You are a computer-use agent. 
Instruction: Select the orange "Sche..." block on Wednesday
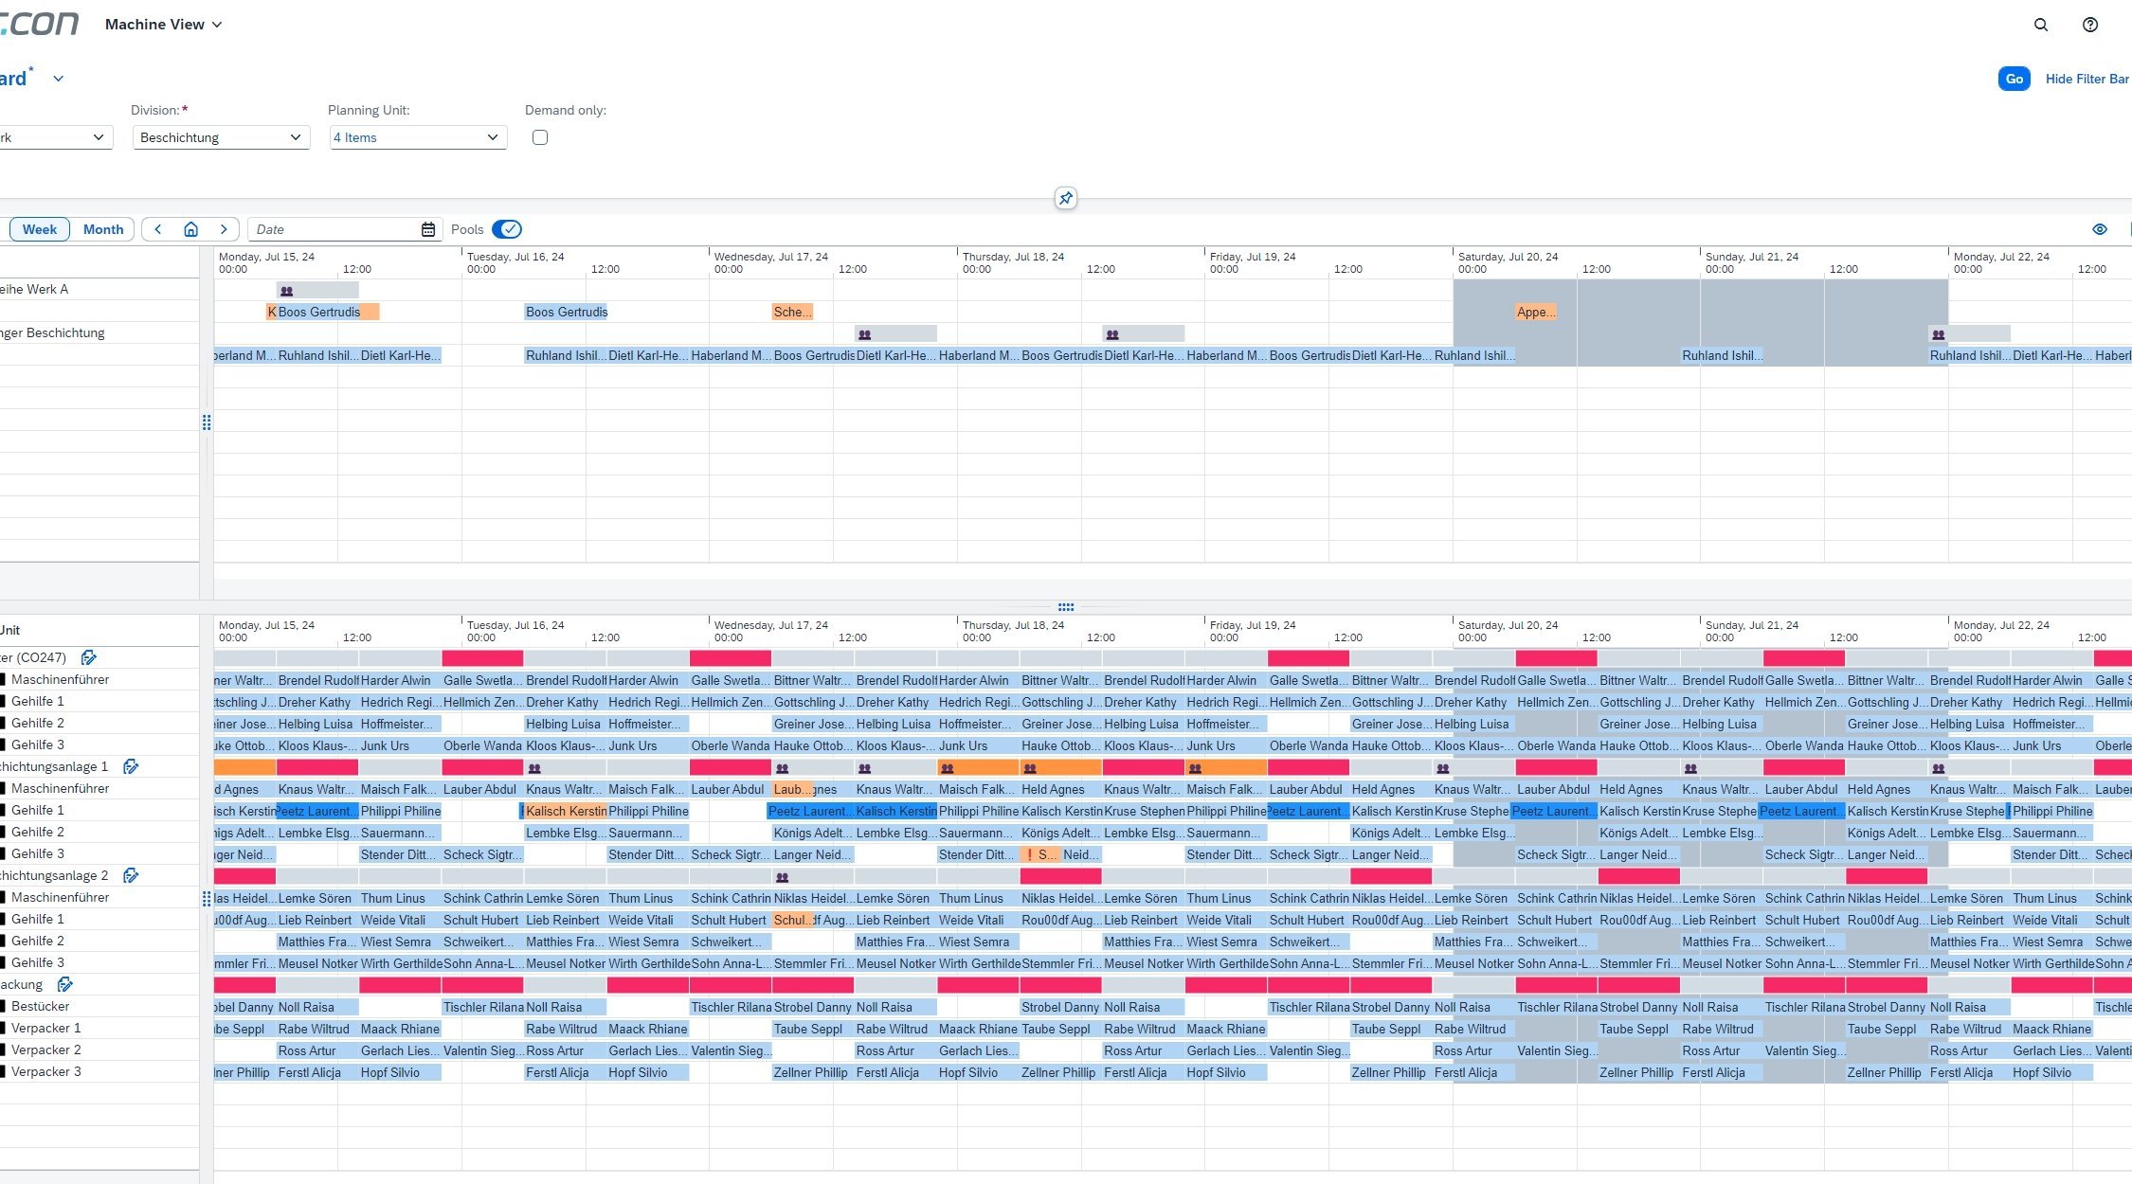tap(792, 312)
